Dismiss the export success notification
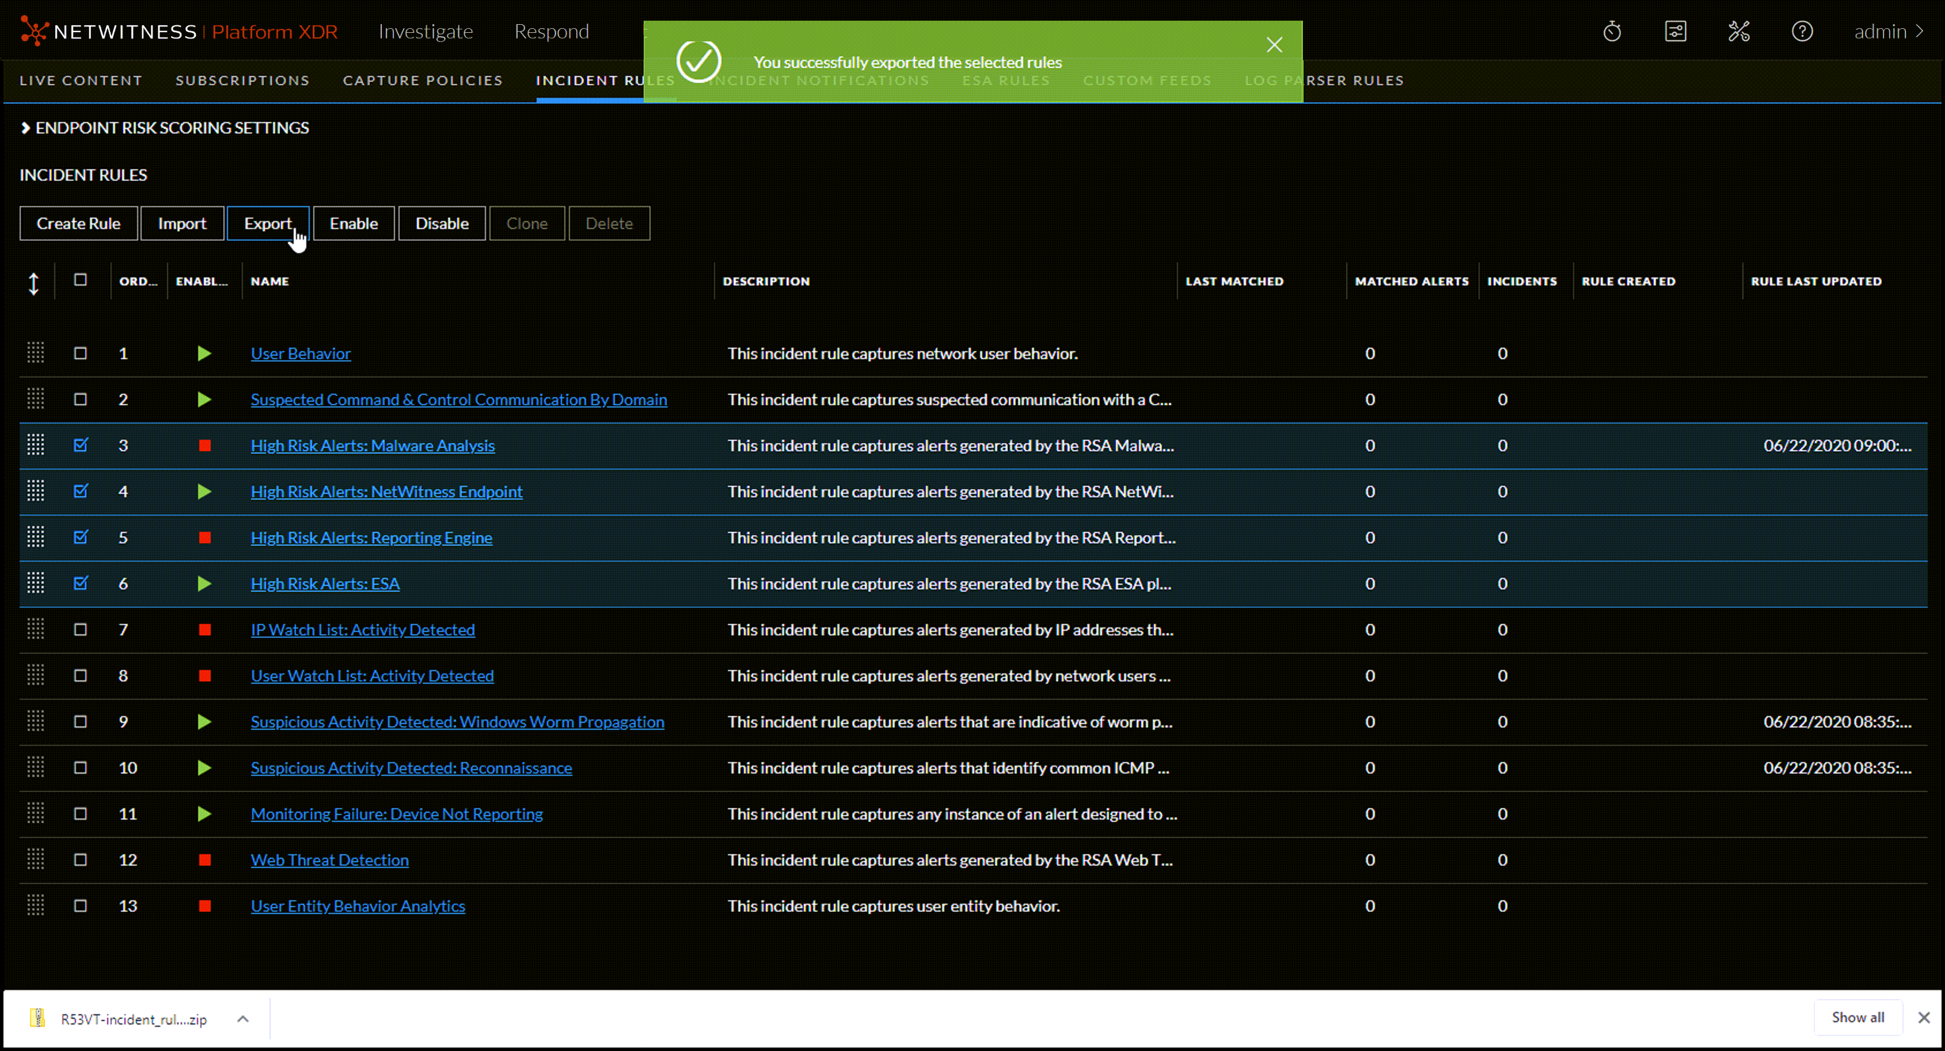 tap(1274, 44)
